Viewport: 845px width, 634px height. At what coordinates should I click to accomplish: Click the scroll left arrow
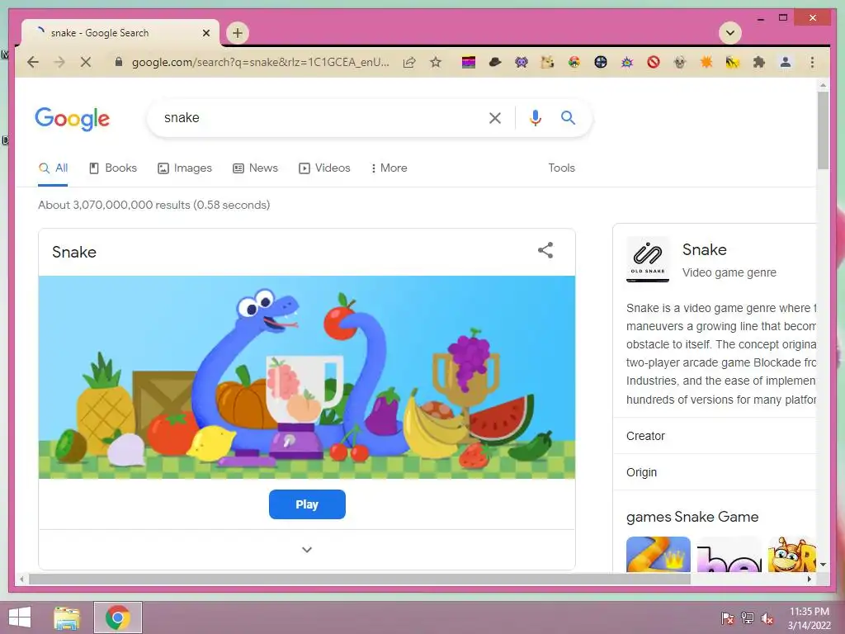click(21, 579)
